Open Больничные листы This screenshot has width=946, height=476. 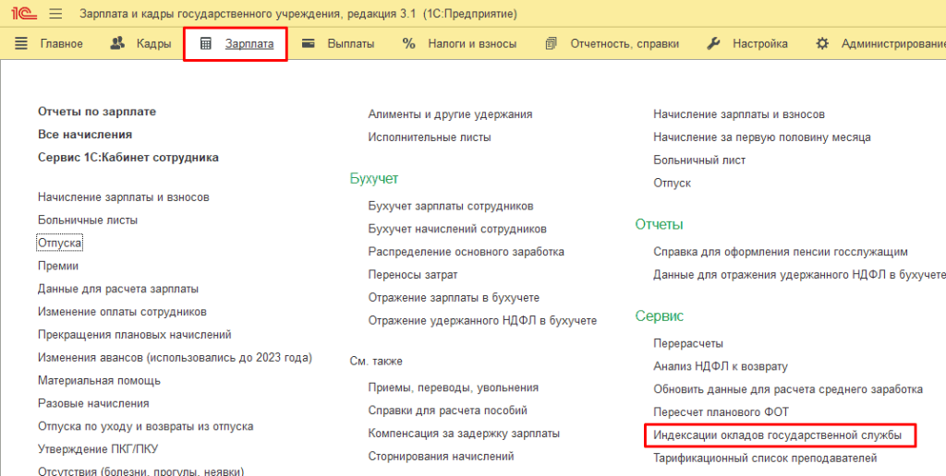pyautogui.click(x=88, y=220)
